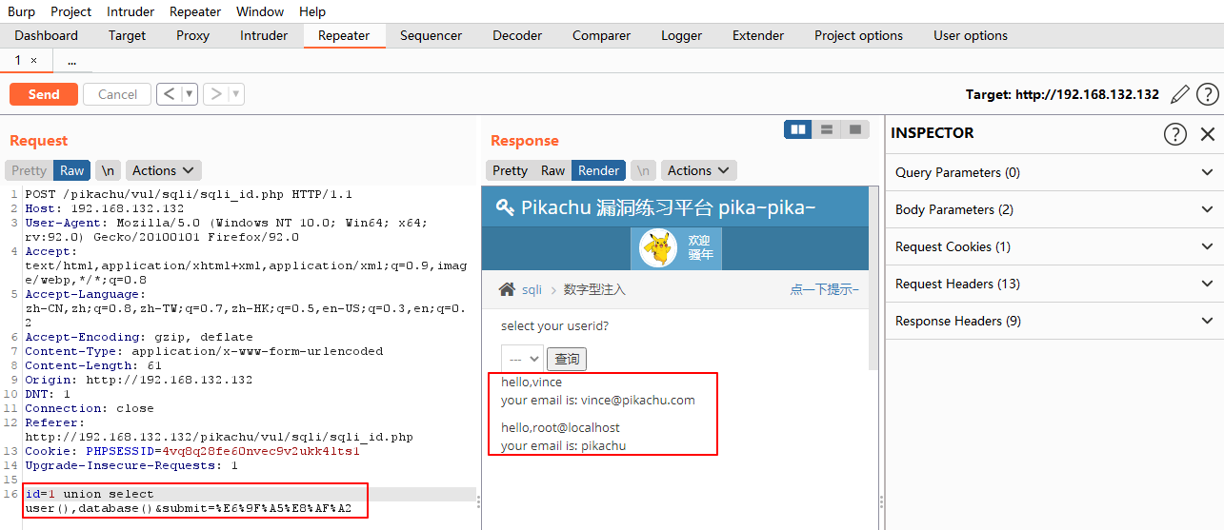Click the POST request line
This screenshot has height=530, width=1224.
click(x=189, y=194)
